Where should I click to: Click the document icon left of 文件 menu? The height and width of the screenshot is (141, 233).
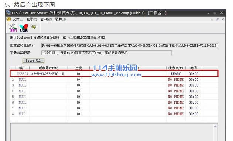[8, 19]
